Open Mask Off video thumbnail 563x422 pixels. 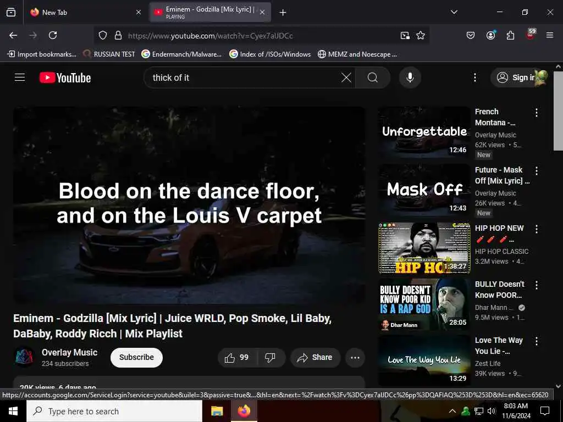[424, 191]
